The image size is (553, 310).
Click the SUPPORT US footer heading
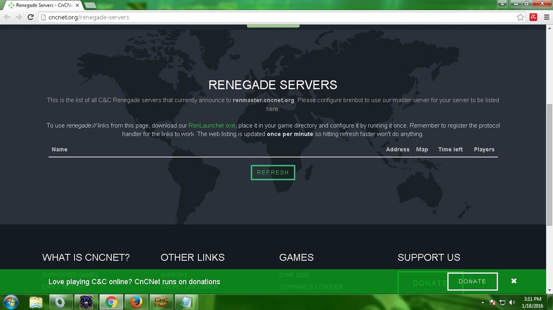point(429,258)
